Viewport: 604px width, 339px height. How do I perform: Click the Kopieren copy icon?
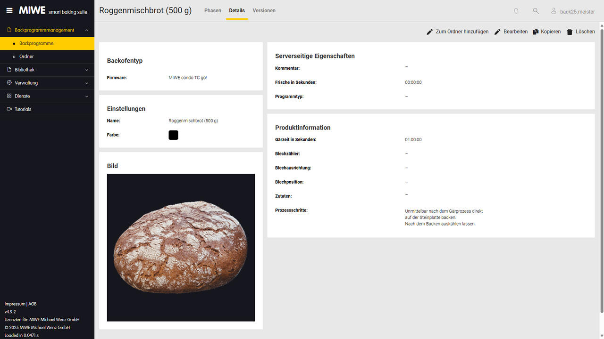tap(536, 32)
